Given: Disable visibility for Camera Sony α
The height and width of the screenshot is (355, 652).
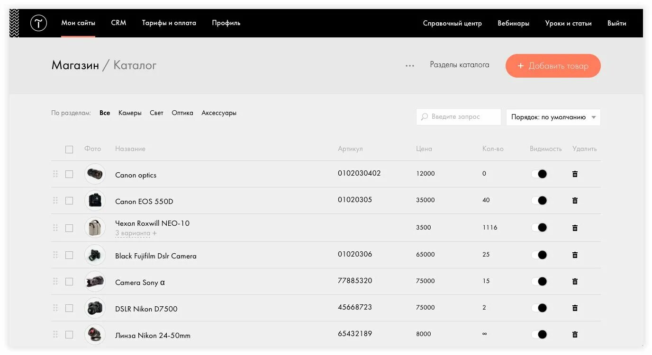Looking at the screenshot, I should 539,281.
